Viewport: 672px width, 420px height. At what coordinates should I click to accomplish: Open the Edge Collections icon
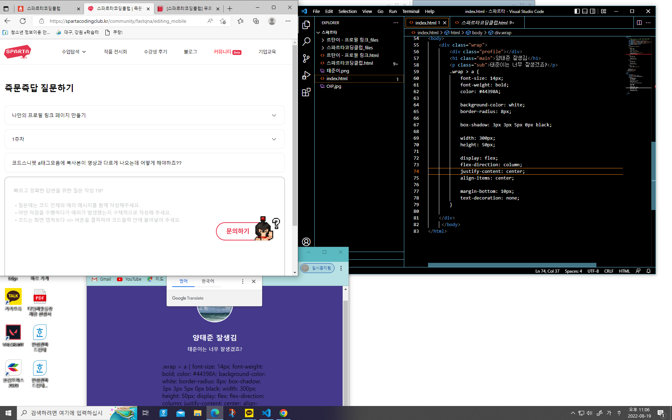pyautogui.click(x=256, y=21)
